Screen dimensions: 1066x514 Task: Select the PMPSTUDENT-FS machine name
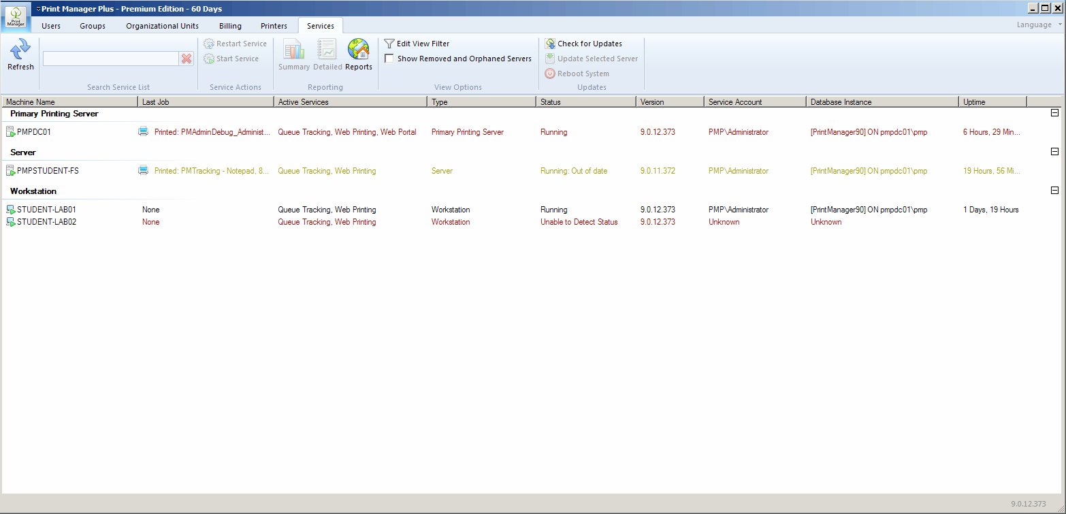(48, 171)
